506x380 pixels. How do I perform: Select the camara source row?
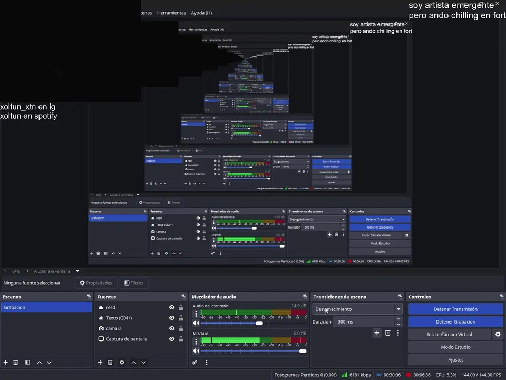(x=141, y=328)
